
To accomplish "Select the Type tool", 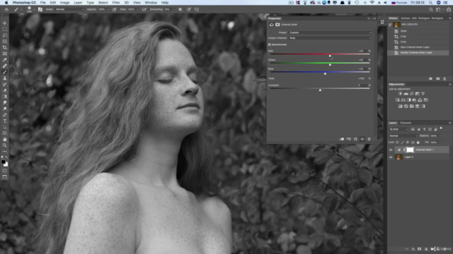I will coord(5,121).
